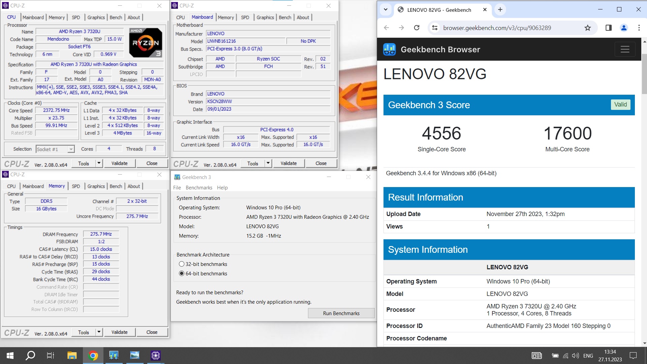Click the Geekbench Browser logo icon
The height and width of the screenshot is (364, 647).
389,49
